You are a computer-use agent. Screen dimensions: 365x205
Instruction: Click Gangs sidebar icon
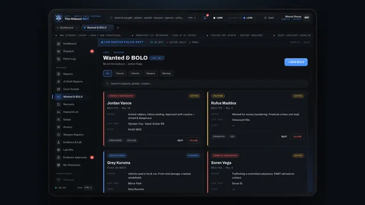[x=58, y=120]
